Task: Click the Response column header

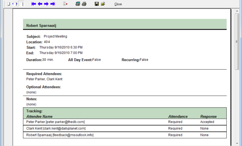Action: click(x=208, y=116)
